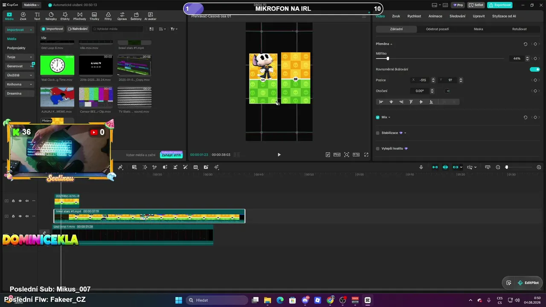
Task: Open the Přechody transitions tab
Action: point(79,16)
